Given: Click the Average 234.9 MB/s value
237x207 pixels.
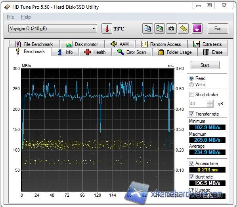Looking at the screenshot, I should pyautogui.click(x=207, y=152).
